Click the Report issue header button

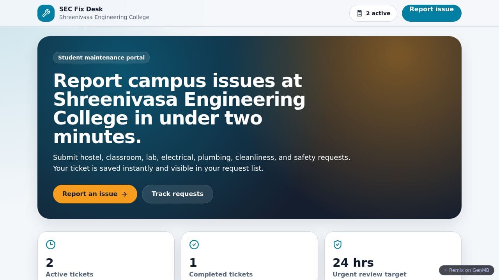[x=432, y=13]
